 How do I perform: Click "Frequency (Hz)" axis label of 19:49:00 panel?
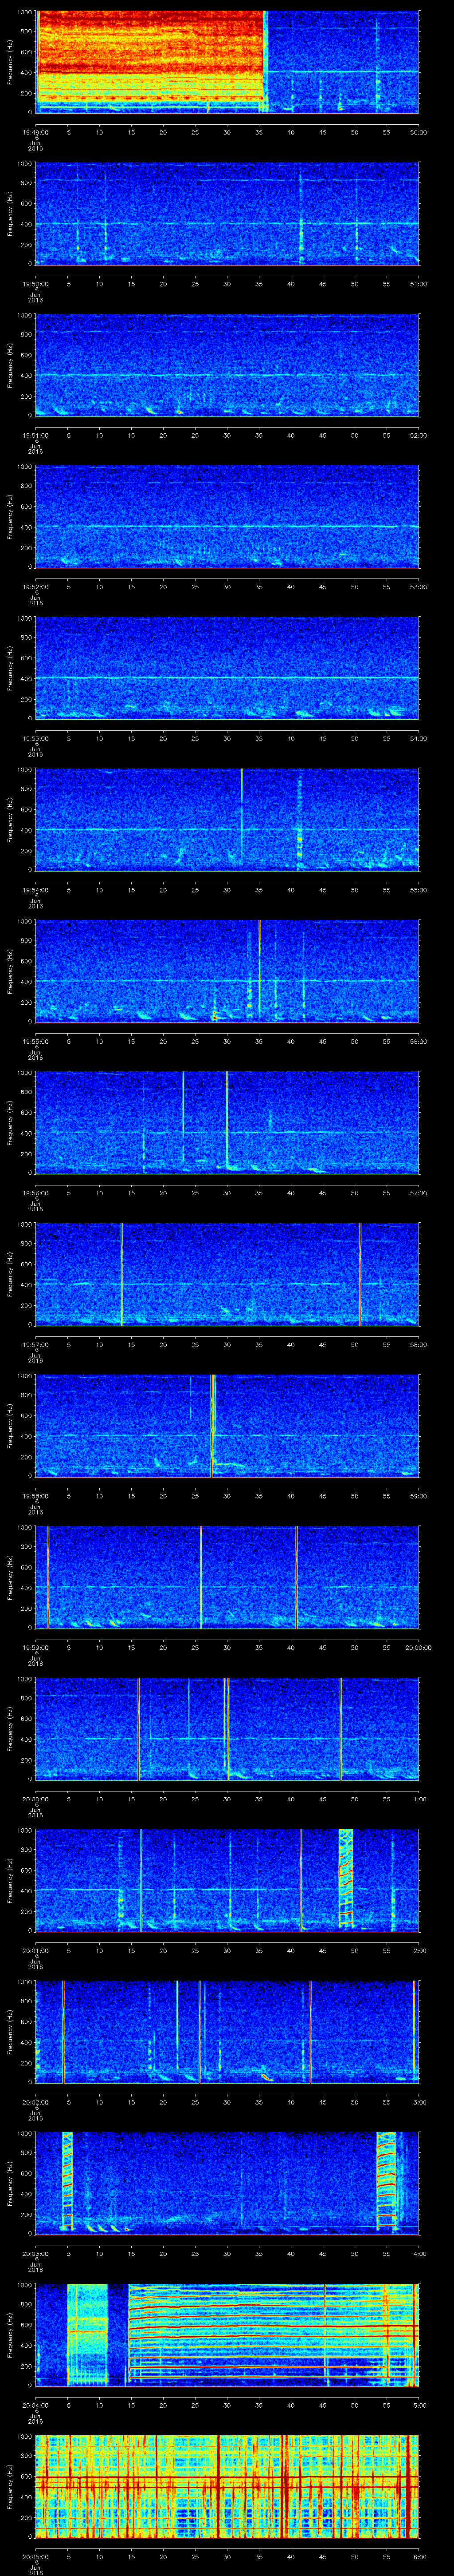pos(10,62)
